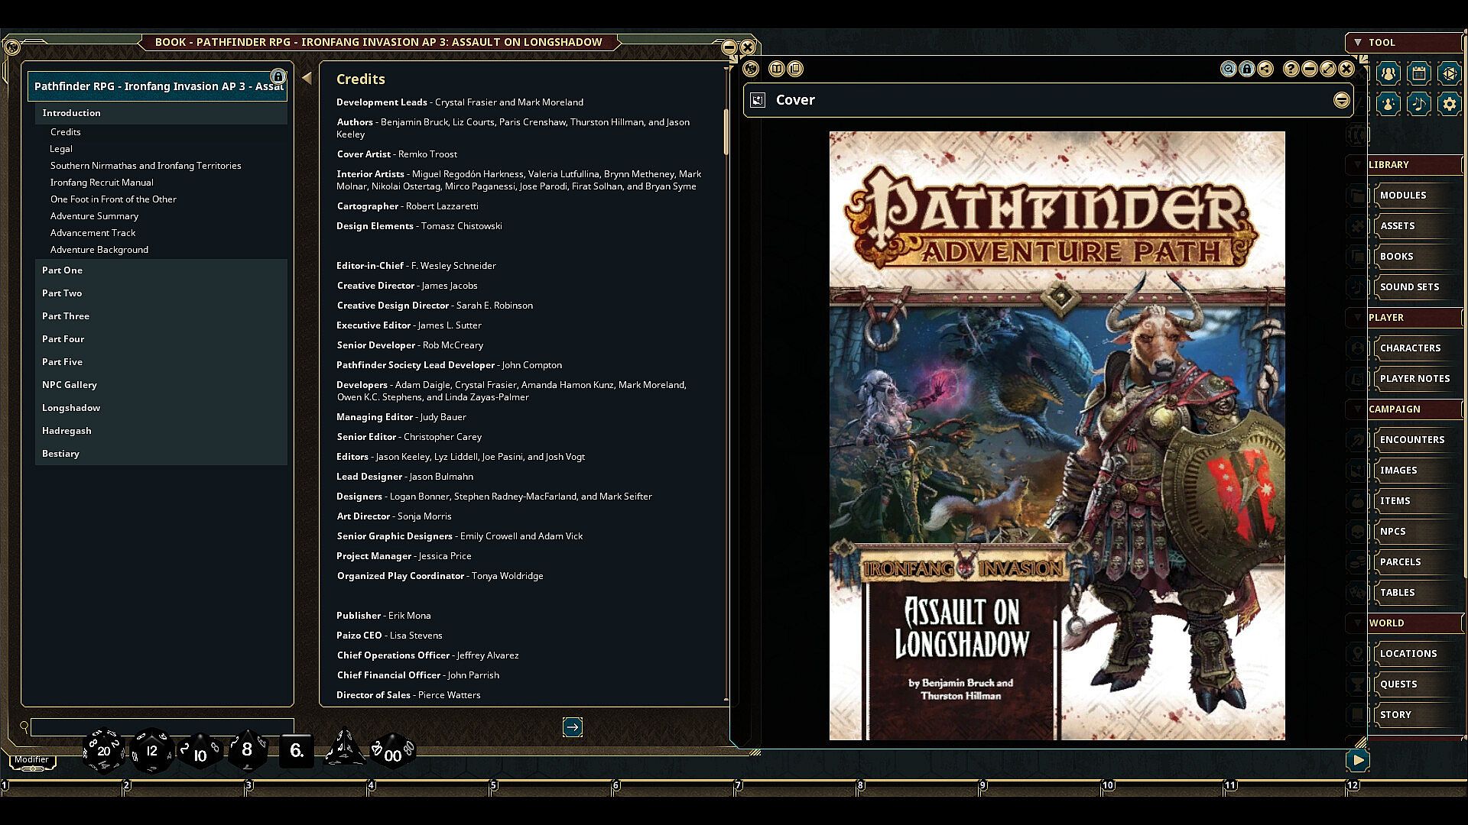Open the Modules library button
The height and width of the screenshot is (825, 1468).
pyautogui.click(x=1414, y=196)
